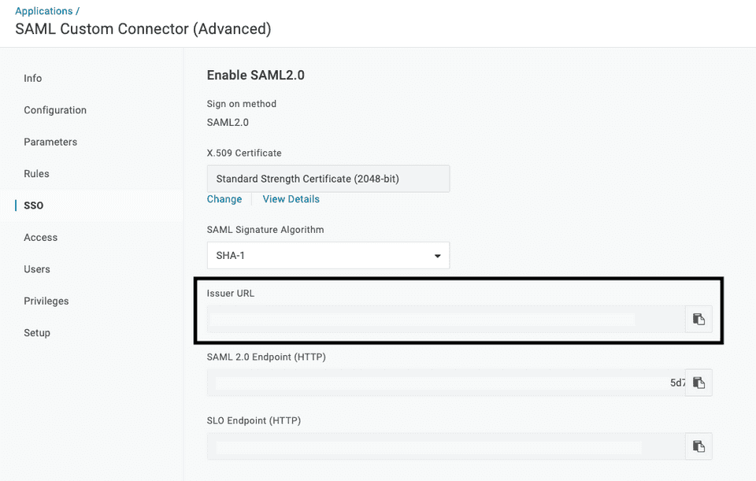Image resolution: width=756 pixels, height=481 pixels.
Task: Open the Privileges settings
Action: [x=45, y=301]
